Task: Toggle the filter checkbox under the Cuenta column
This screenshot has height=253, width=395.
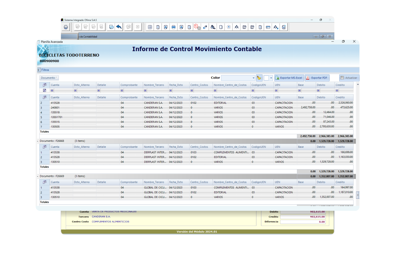Action: [52, 90]
